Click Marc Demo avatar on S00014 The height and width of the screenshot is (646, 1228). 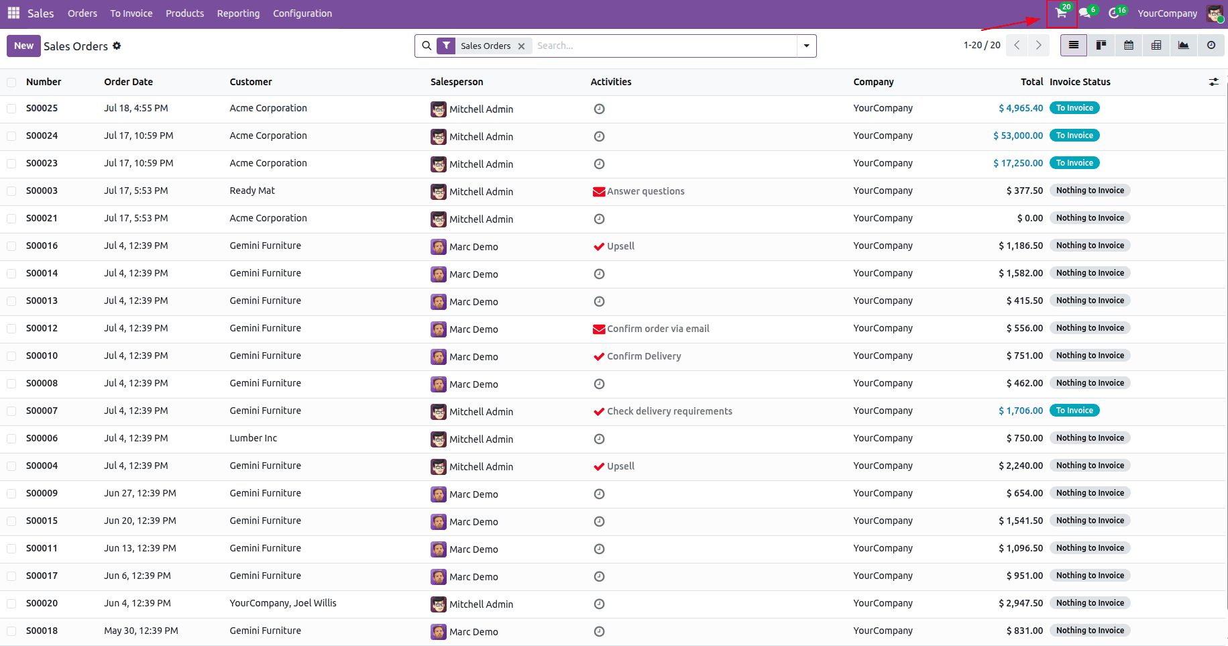pyautogui.click(x=439, y=274)
